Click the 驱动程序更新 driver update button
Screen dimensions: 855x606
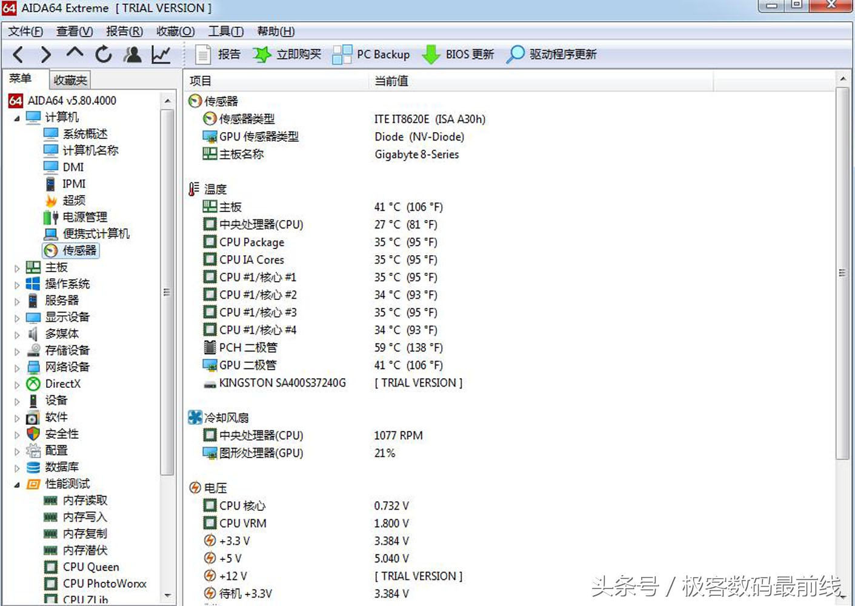(552, 55)
